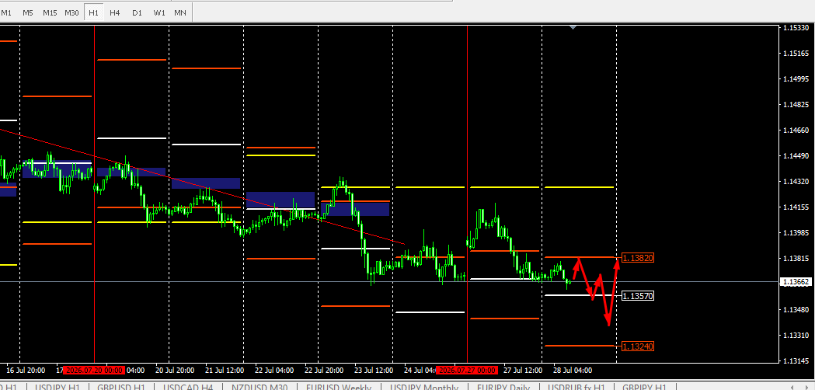The height and width of the screenshot is (390, 815).
Task: Click the 1.14155 price scale value
Action: coord(796,207)
